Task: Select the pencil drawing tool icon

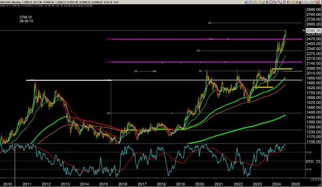Action: [258, 2]
